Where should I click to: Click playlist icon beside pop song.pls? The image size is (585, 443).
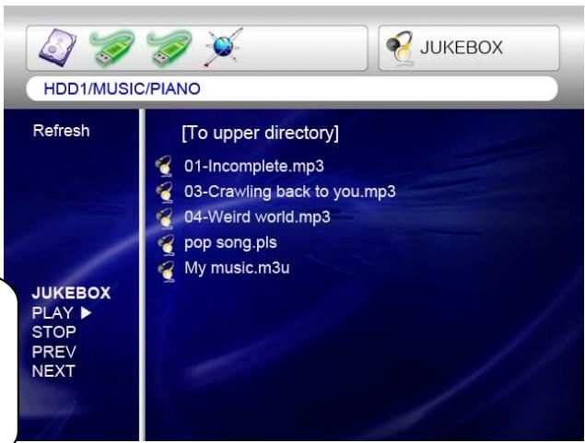point(165,244)
